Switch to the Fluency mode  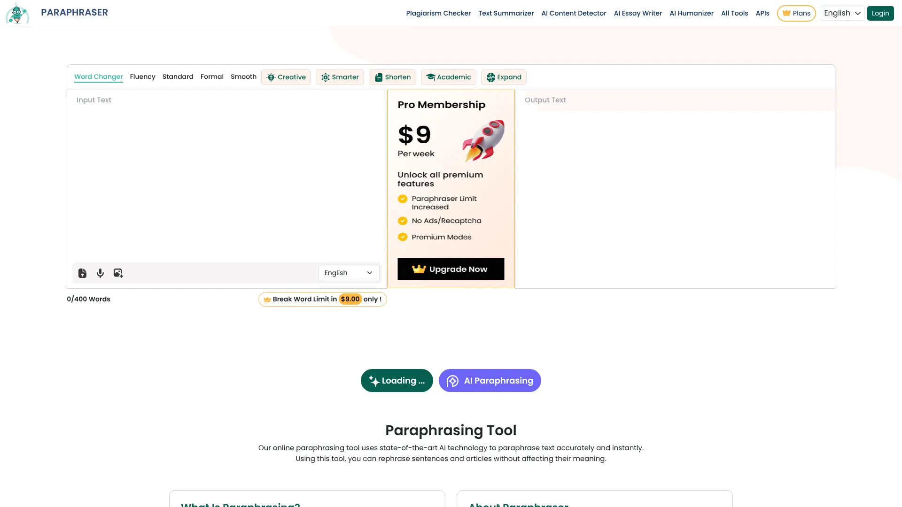[142, 77]
